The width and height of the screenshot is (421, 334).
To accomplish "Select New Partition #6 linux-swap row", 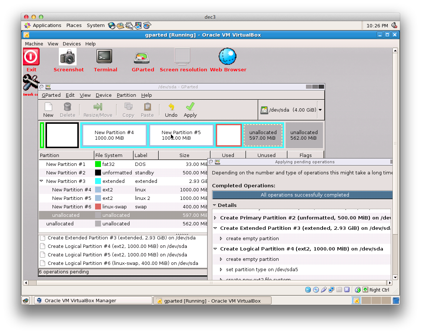I will tap(123, 207).
